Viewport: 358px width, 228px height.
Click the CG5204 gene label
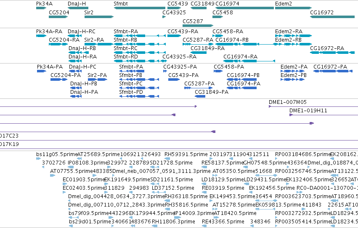[59, 12]
